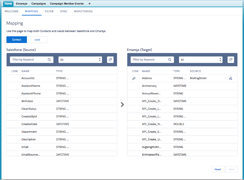Select the Address target field
Screen dimensions: 244x180
182,78
